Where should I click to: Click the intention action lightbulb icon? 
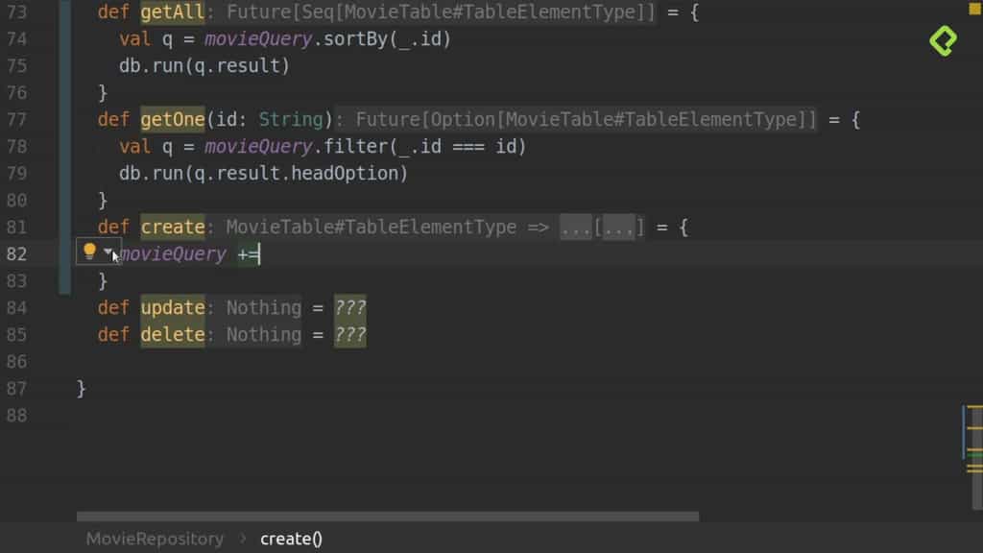tap(90, 251)
